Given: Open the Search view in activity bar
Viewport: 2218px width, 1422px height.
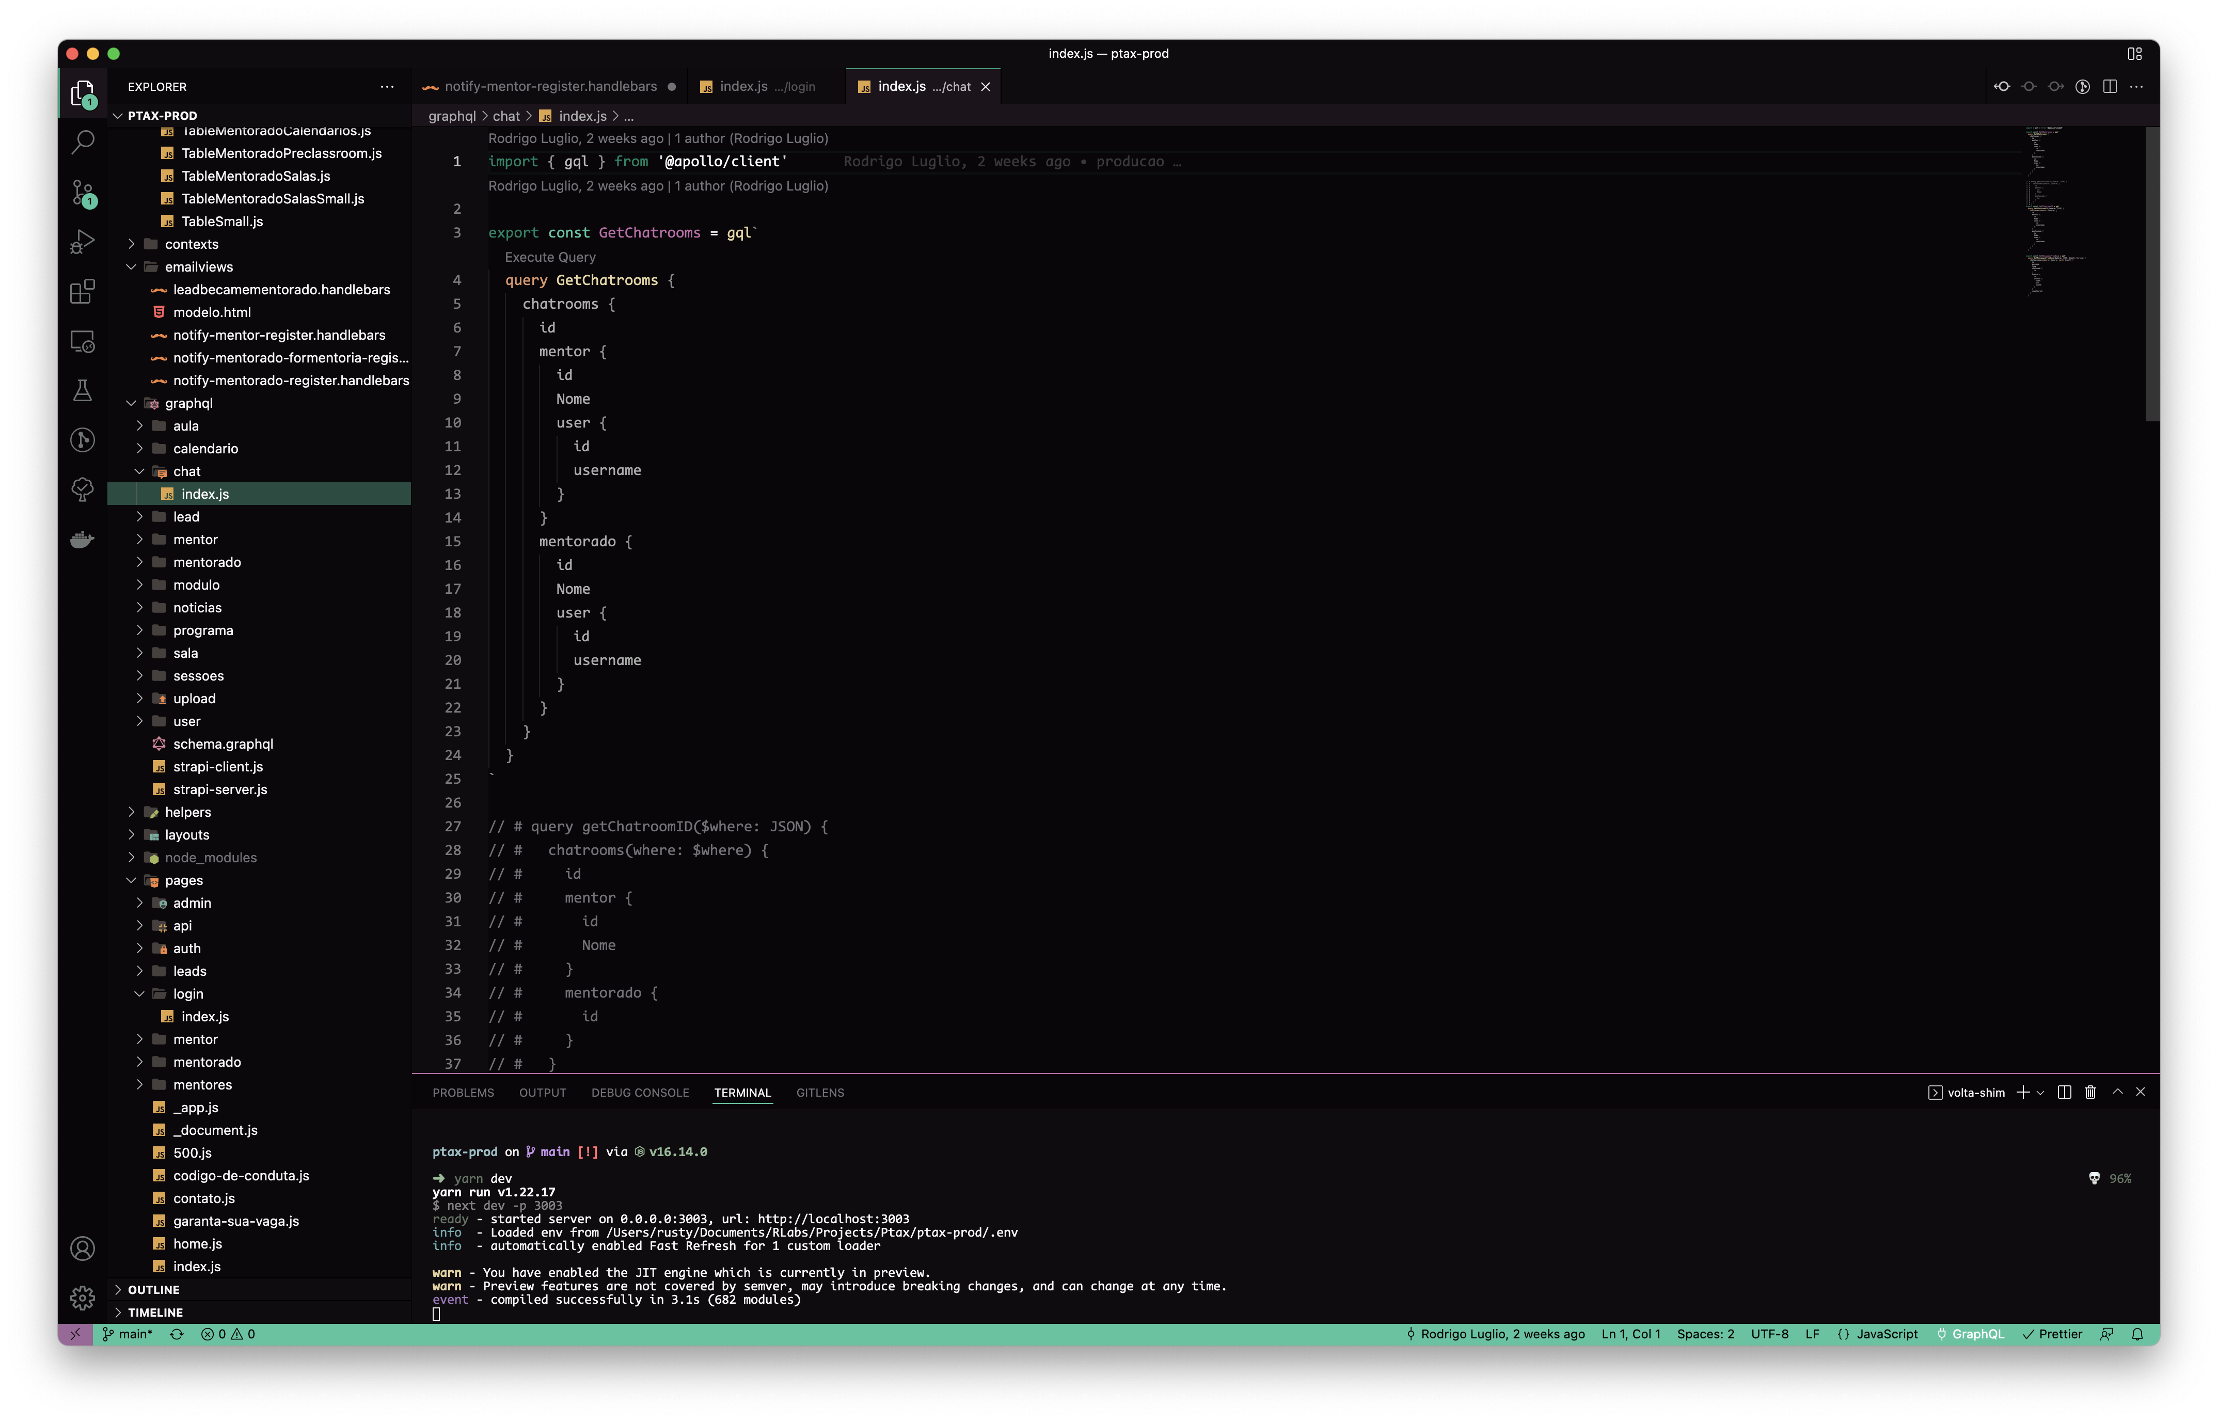Looking at the screenshot, I should pos(82,142).
